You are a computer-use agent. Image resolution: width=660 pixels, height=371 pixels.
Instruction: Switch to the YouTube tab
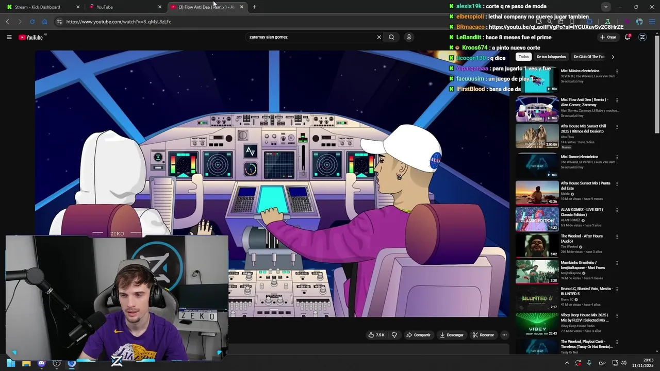[x=124, y=7]
